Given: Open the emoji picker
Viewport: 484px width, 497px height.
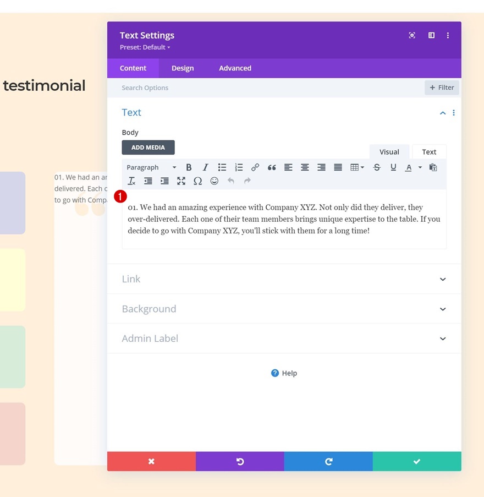Looking at the screenshot, I should [x=215, y=181].
